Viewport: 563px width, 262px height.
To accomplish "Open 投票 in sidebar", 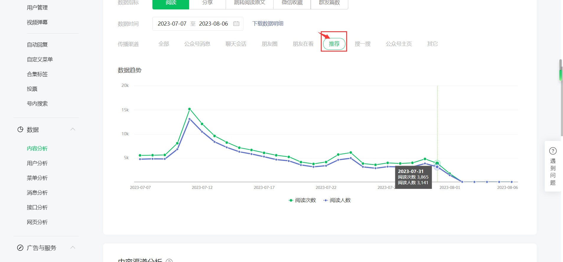I will pyautogui.click(x=32, y=89).
